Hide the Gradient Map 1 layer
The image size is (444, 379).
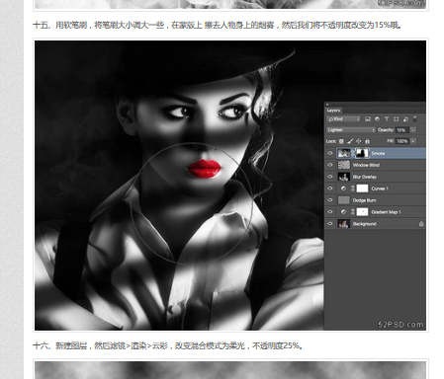(x=330, y=212)
